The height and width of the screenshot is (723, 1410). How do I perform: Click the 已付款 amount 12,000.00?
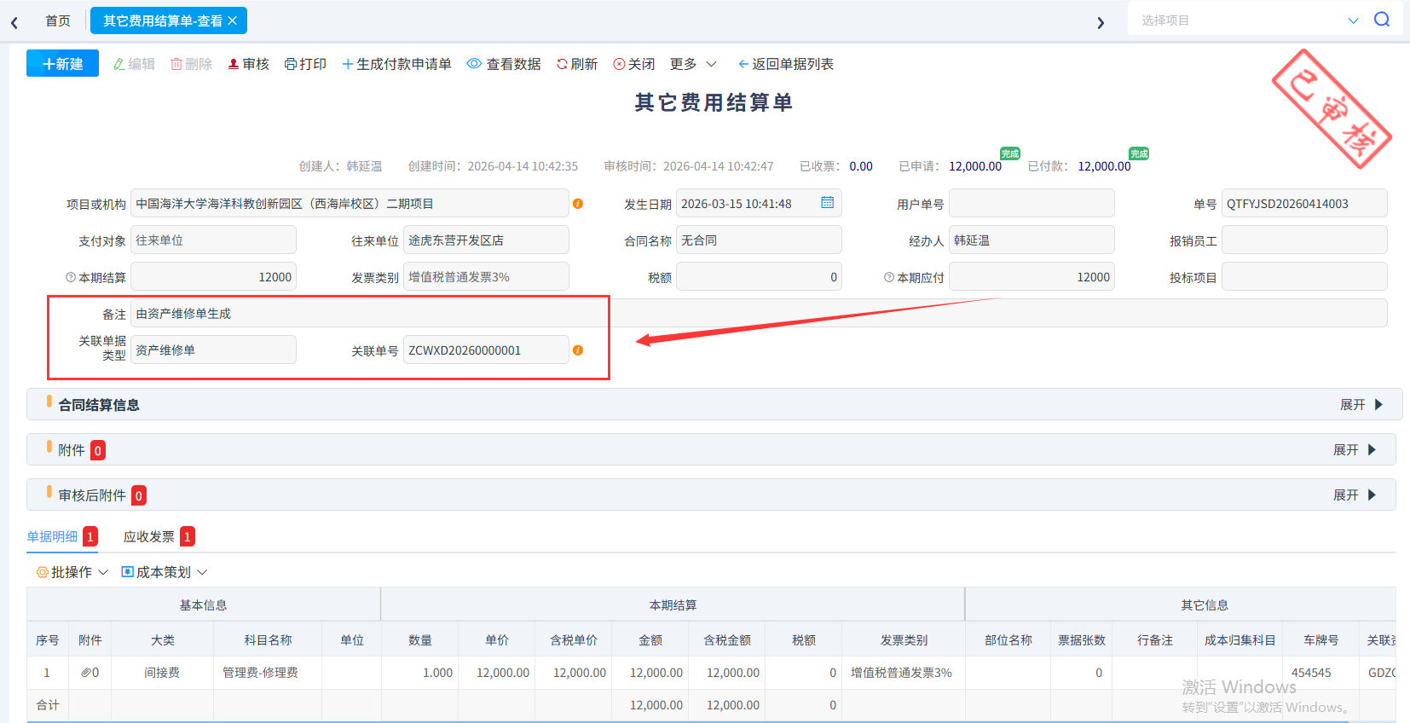1104,166
